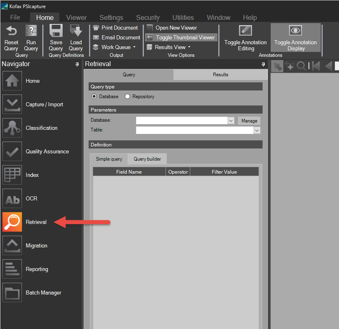
Task: Switch to the Results tab in Retrieval
Action: tap(221, 75)
